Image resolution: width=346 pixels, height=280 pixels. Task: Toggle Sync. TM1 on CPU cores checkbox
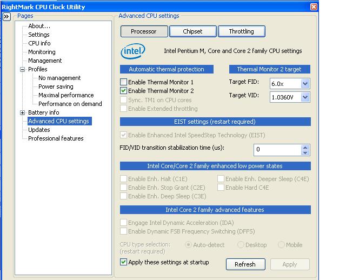click(123, 100)
